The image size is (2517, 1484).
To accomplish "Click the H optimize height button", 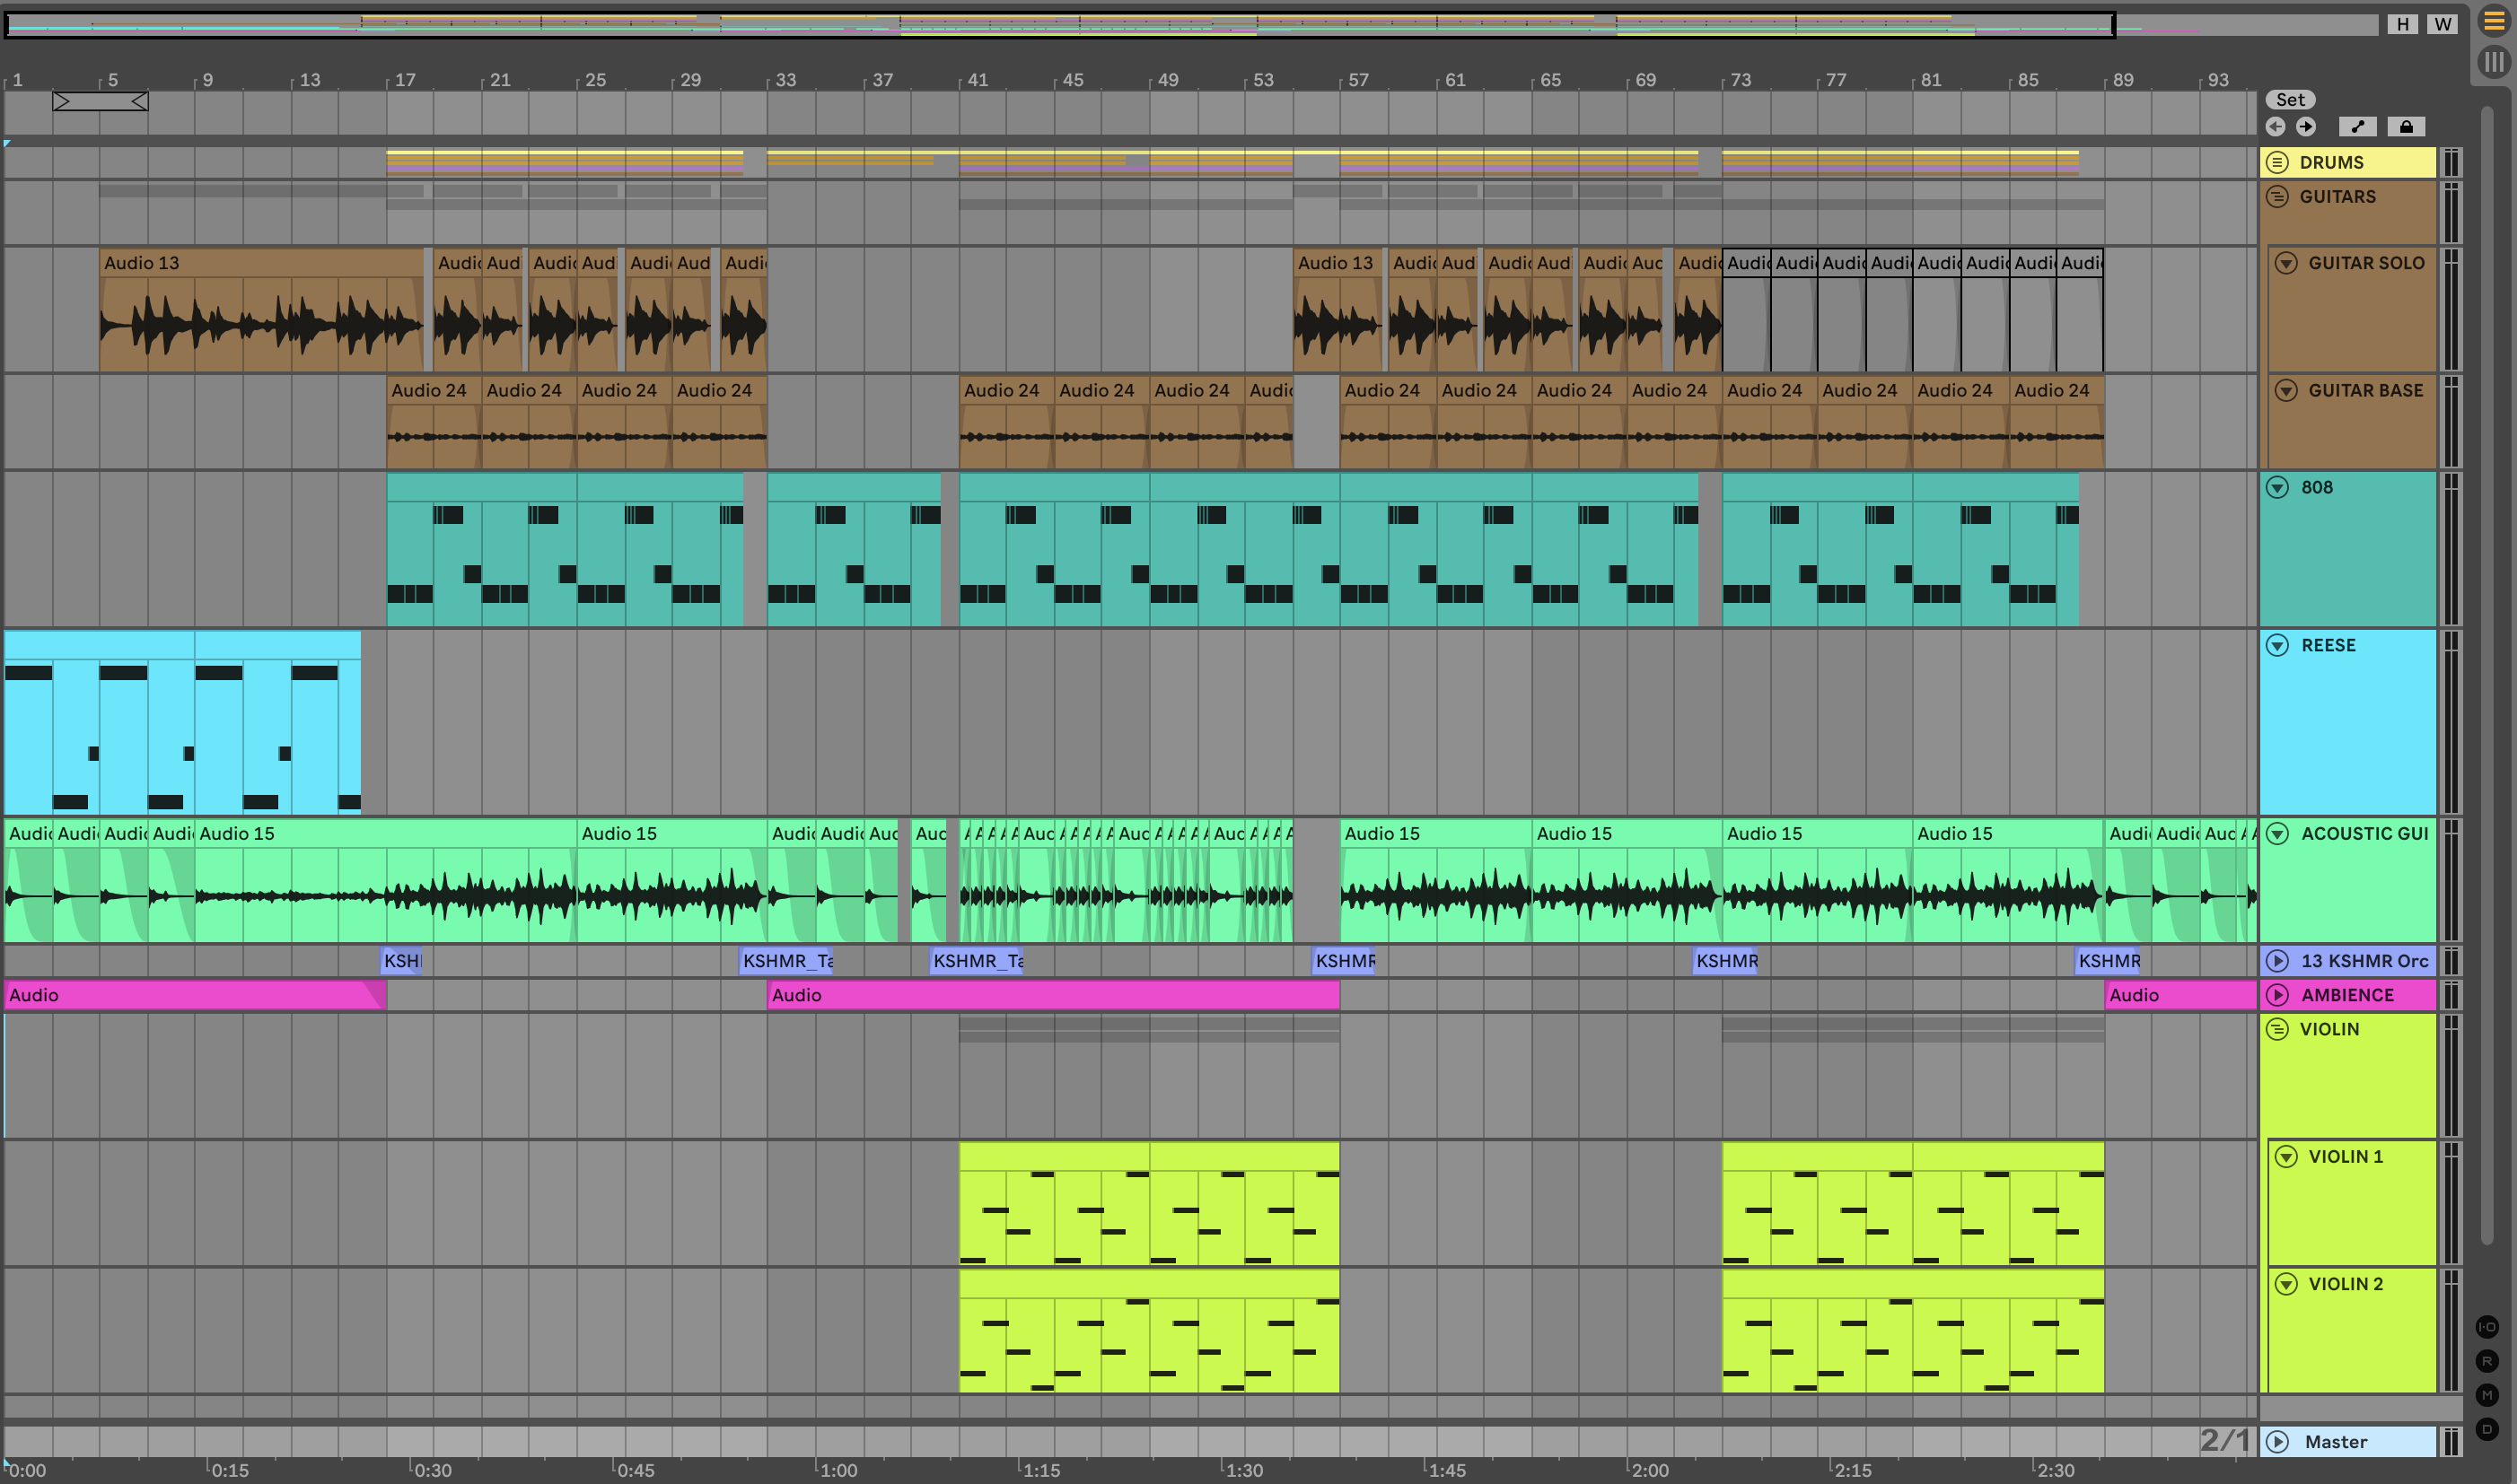I will point(2402,24).
